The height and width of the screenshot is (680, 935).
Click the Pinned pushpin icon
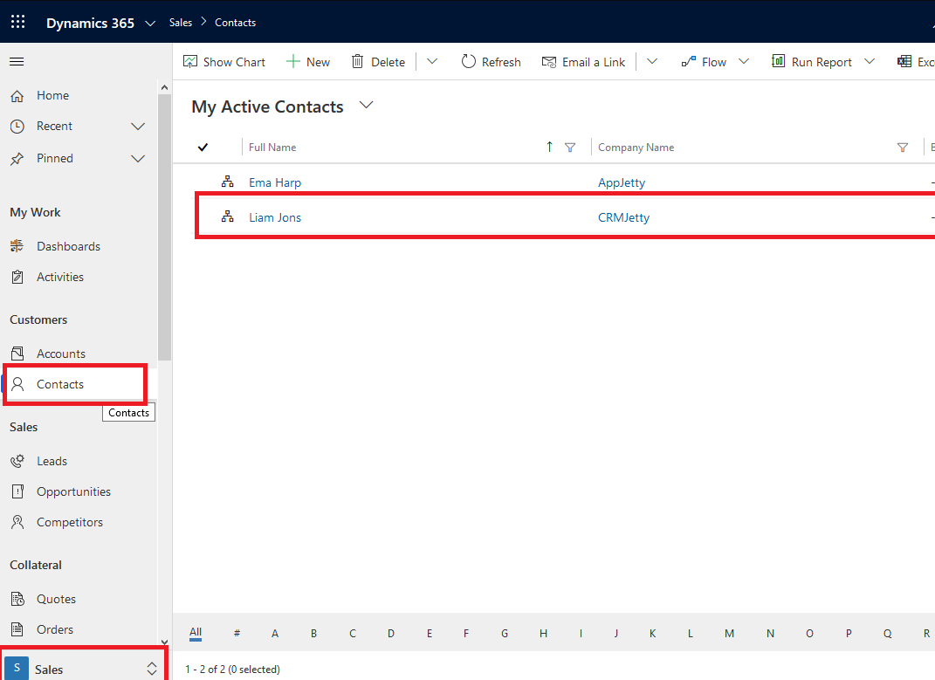click(17, 159)
